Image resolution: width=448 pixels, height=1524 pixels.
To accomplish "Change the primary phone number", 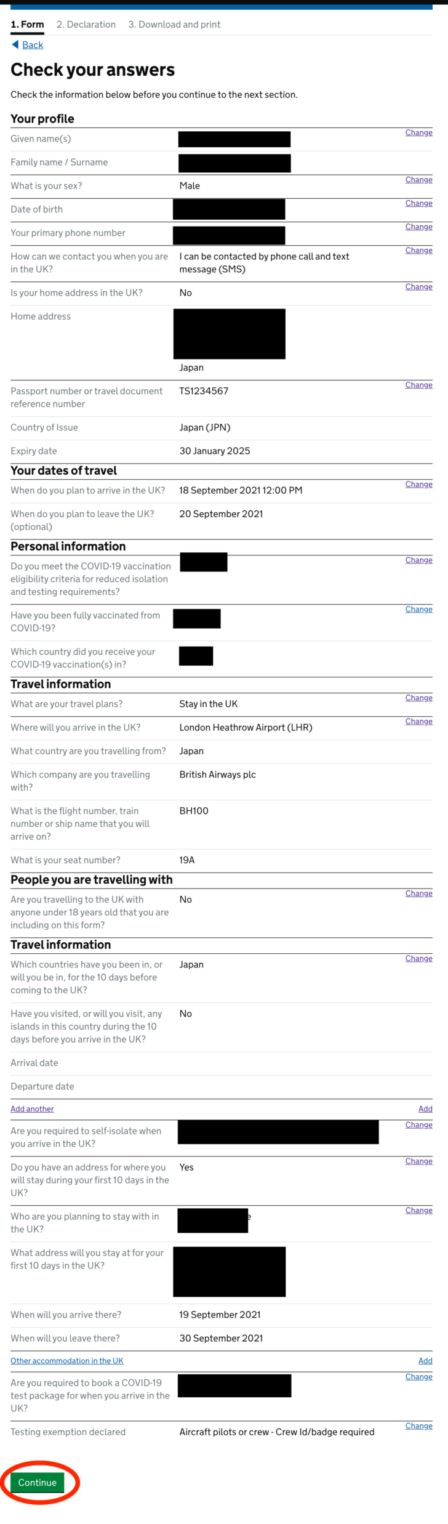I will pyautogui.click(x=418, y=227).
